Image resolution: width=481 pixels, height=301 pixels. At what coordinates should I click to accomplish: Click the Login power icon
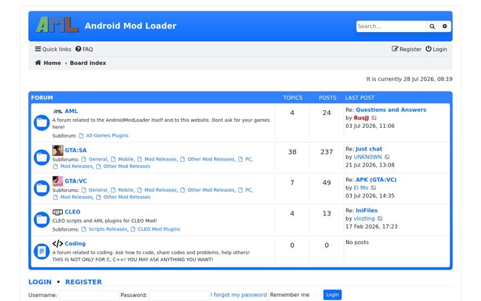tap(428, 49)
